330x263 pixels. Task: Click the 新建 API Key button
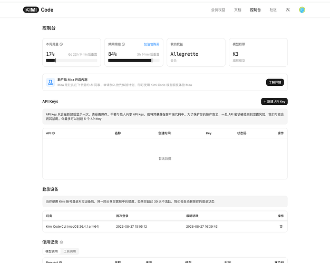pyautogui.click(x=274, y=102)
